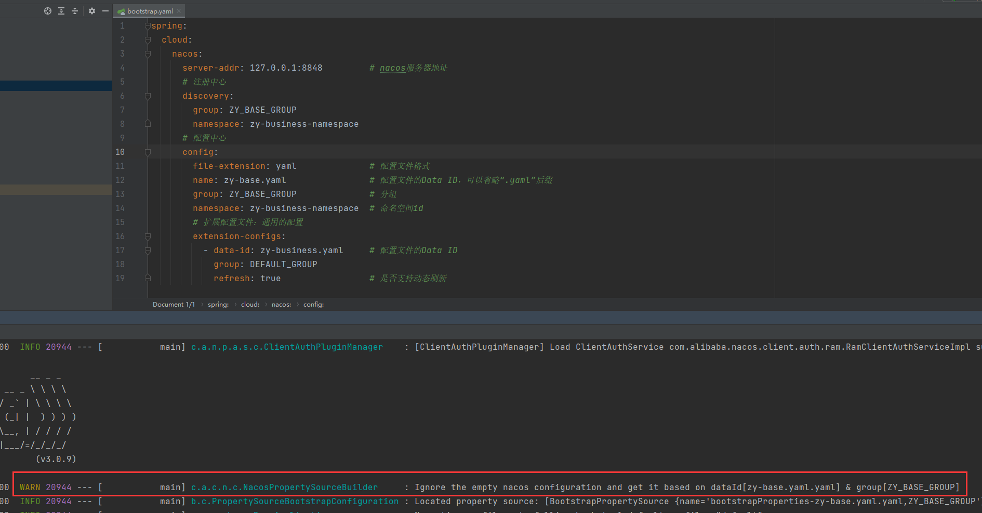Click line number 12 in gutter
This screenshot has width=982, height=513.
(120, 180)
